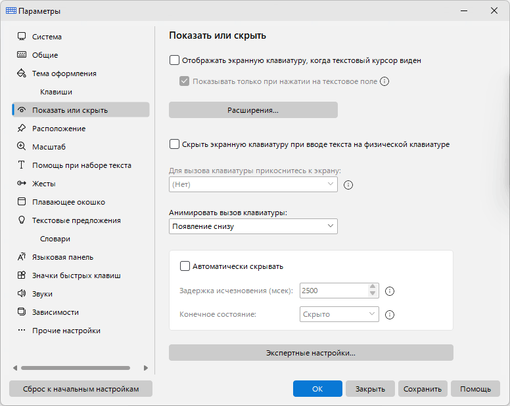
Task: Click info icon beside Показывать только при нажатии
Action: coord(384,81)
